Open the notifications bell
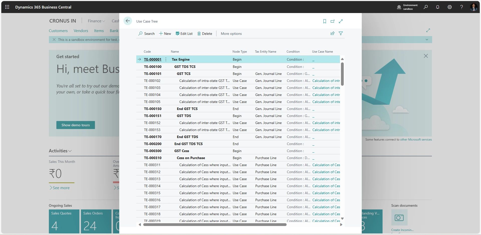481x235 pixels. tap(437, 7)
